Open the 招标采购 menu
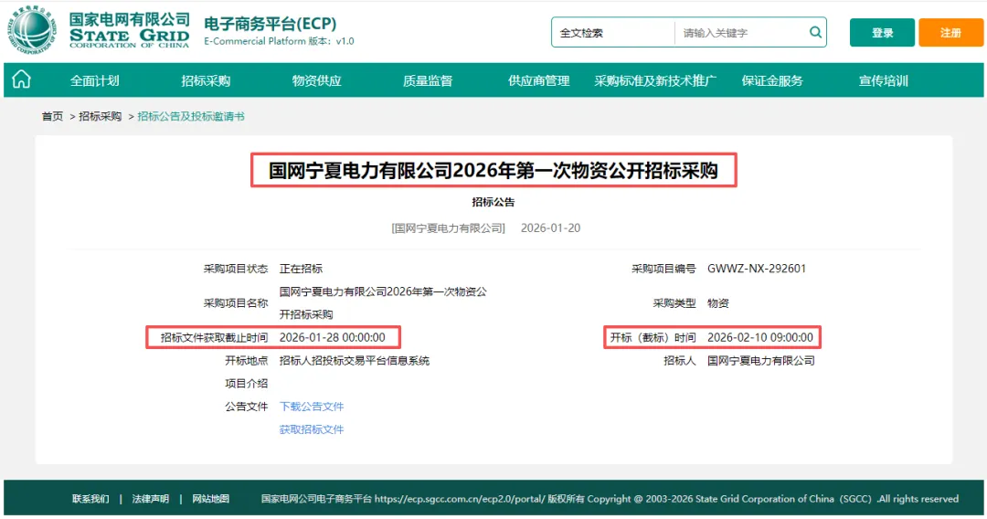987x519 pixels. [x=206, y=80]
